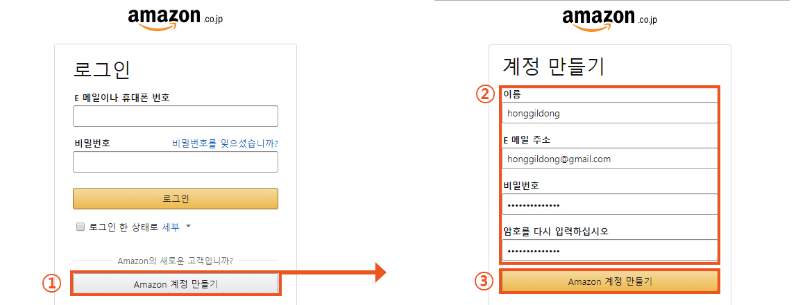Viewport: 805px width, 305px height.
Task: Open the 비밀번호를 잊으셨습니까? link
Action: click(225, 143)
